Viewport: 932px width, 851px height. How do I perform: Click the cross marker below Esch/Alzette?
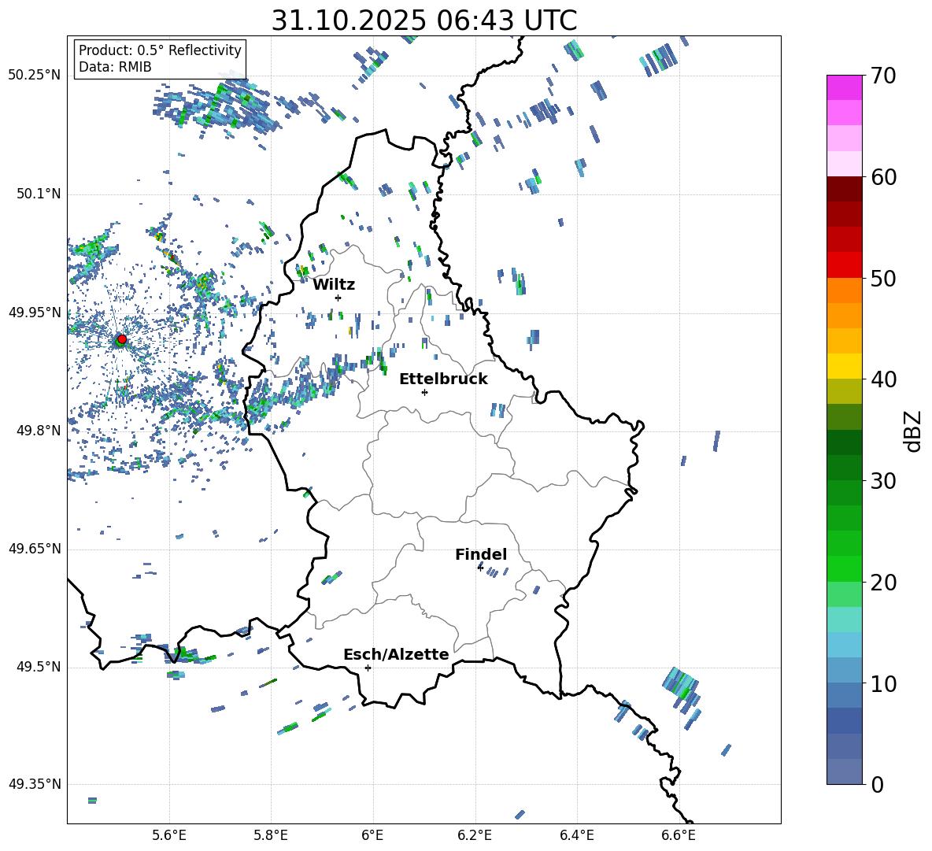point(368,668)
